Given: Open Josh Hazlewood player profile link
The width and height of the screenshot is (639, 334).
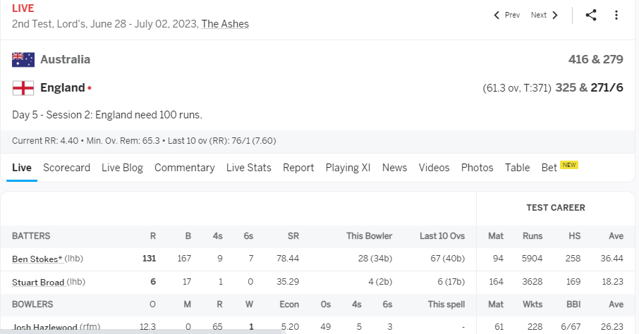Looking at the screenshot, I should coord(44,327).
